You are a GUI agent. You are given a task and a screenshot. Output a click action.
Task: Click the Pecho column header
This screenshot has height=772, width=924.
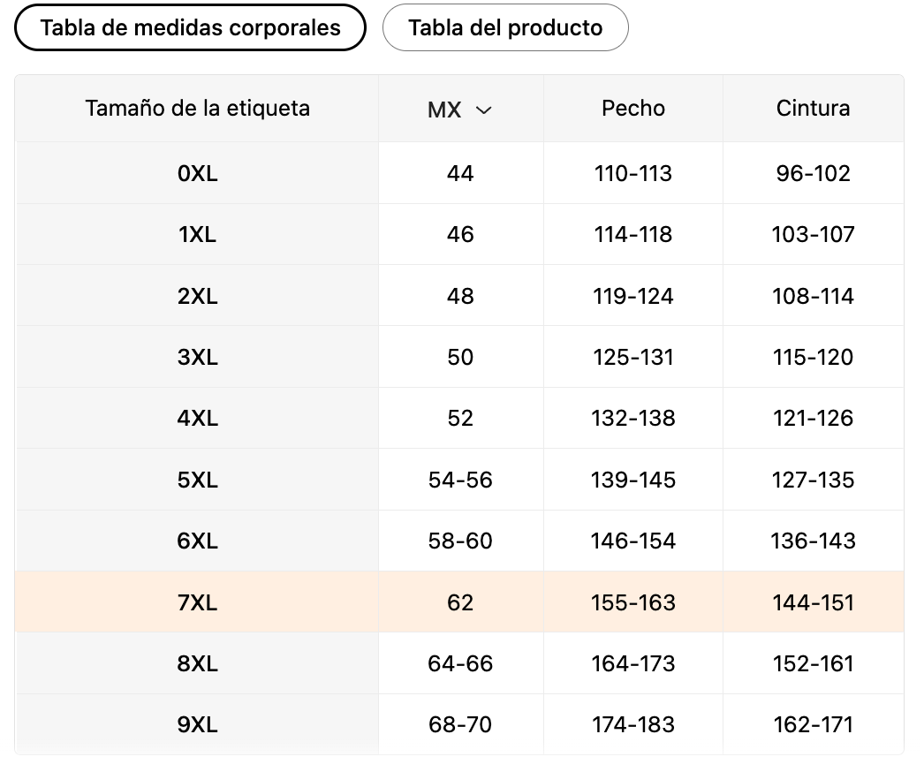pos(633,109)
